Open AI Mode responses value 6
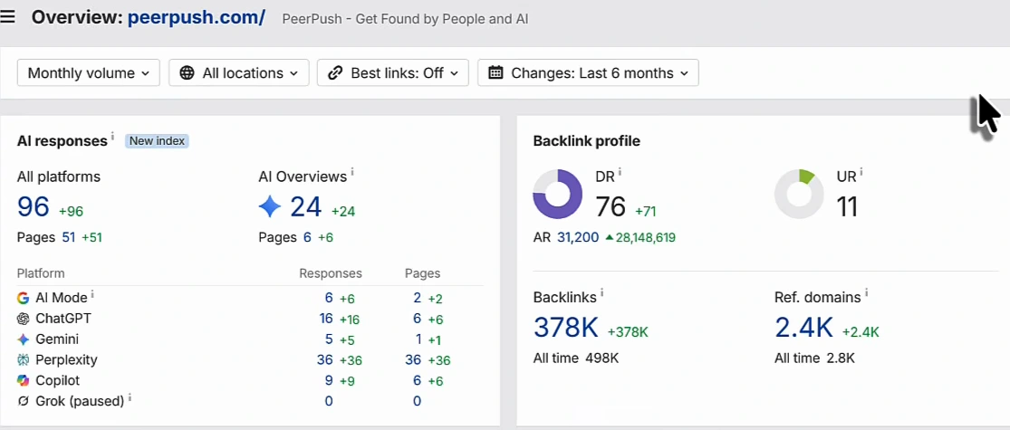 (329, 298)
